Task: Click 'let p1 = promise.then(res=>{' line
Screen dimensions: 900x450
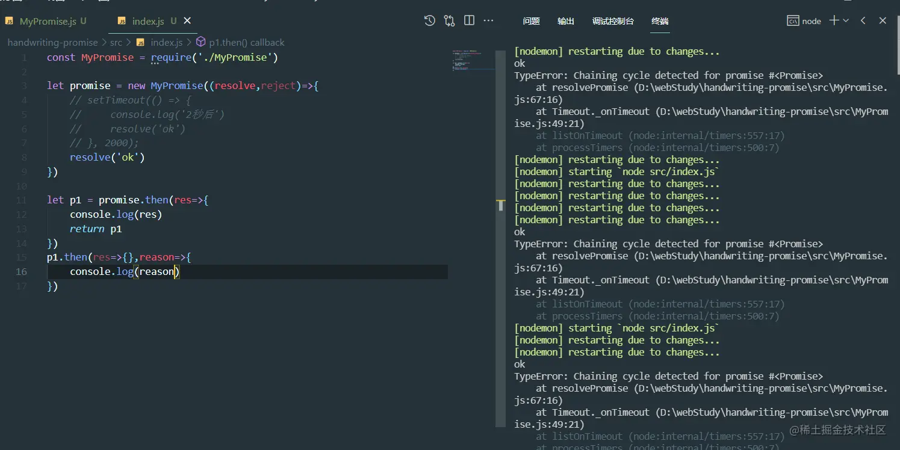Action: (x=128, y=200)
